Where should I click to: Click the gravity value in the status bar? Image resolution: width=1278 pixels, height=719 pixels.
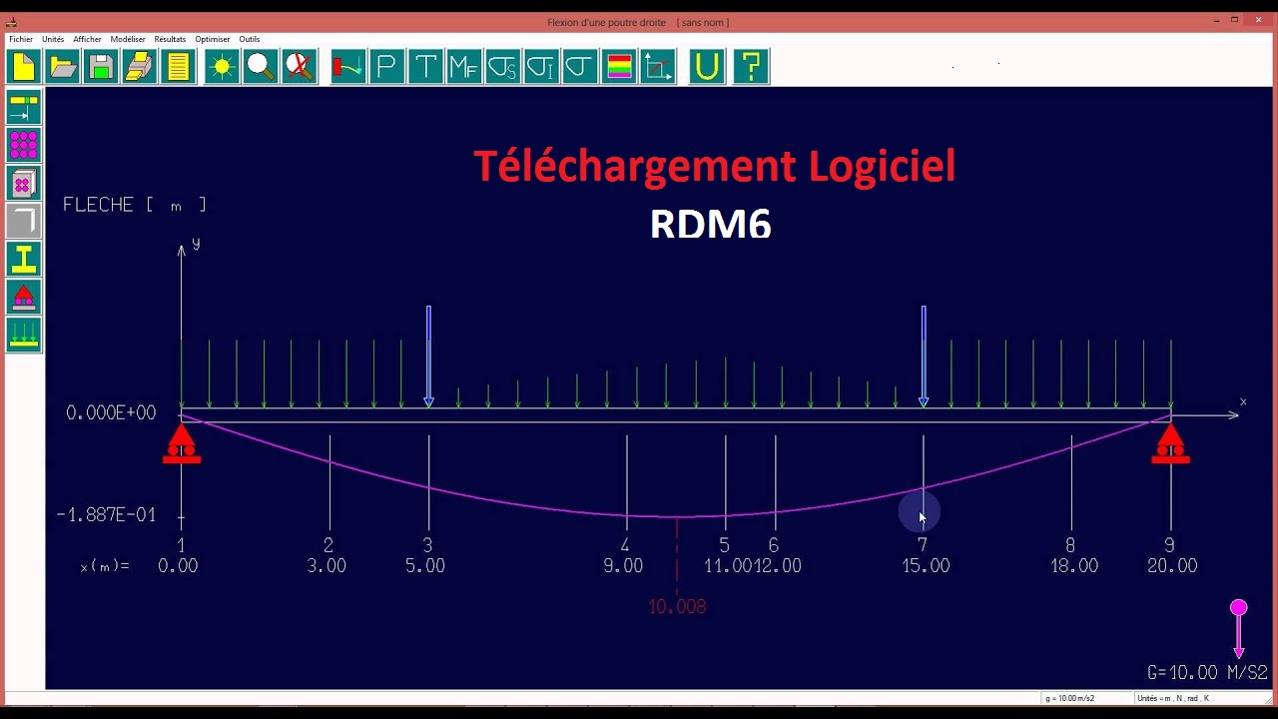[1068, 699]
